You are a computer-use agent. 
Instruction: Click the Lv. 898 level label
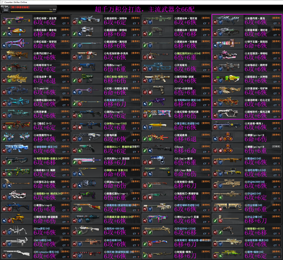53,9
